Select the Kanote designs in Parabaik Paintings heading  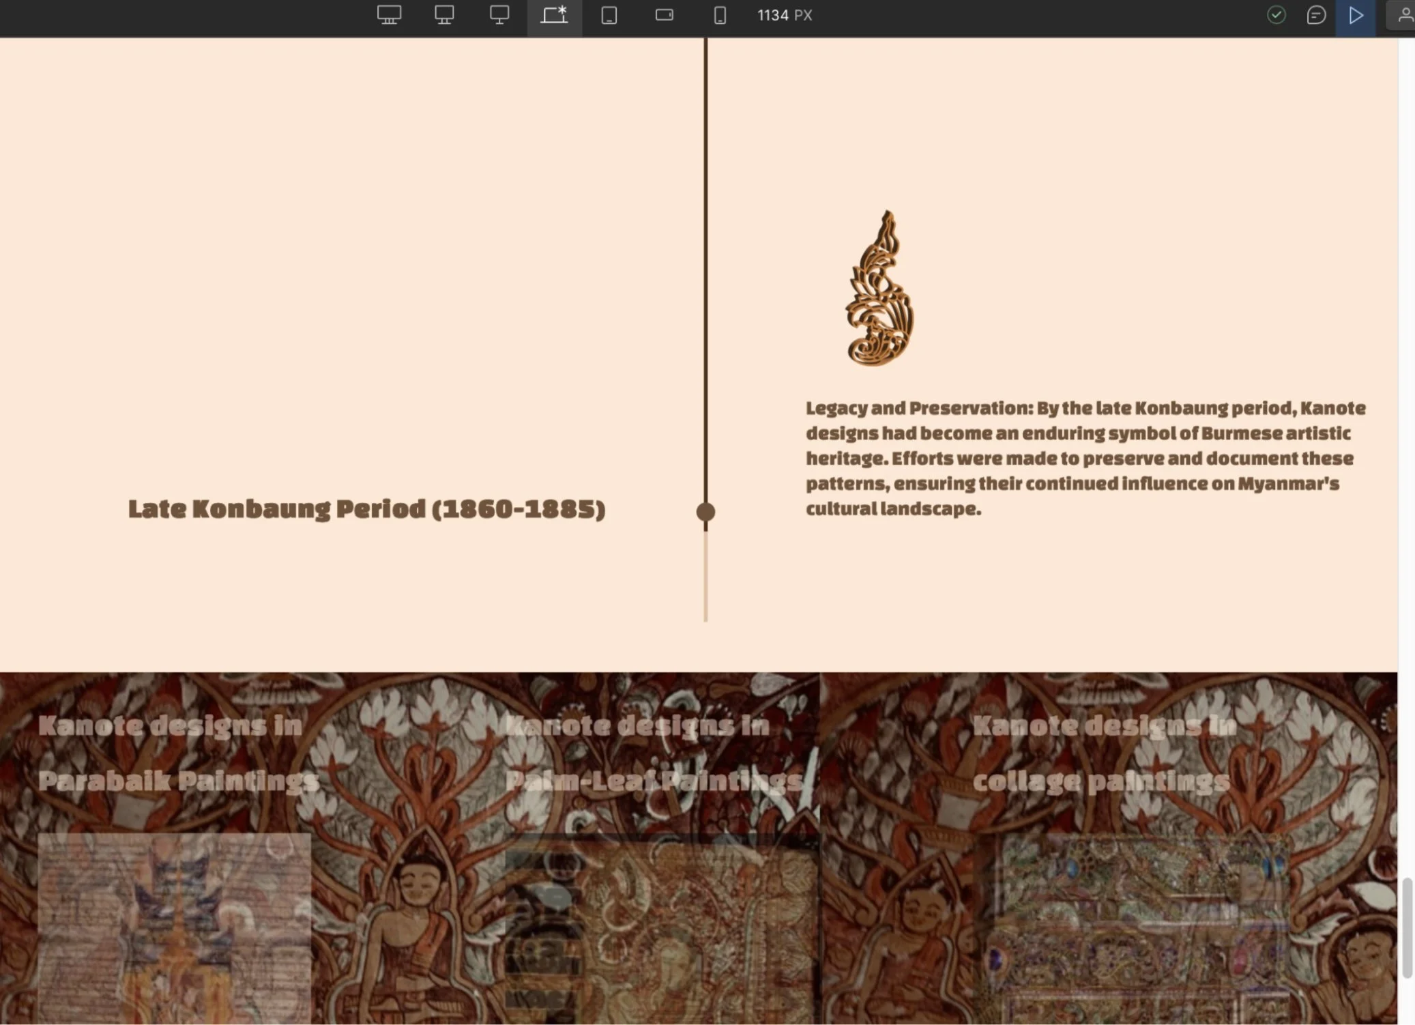[x=179, y=753]
